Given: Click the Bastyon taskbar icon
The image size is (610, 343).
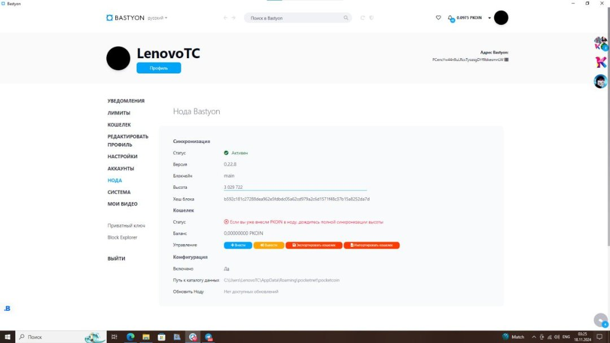Looking at the screenshot, I should tap(193, 337).
